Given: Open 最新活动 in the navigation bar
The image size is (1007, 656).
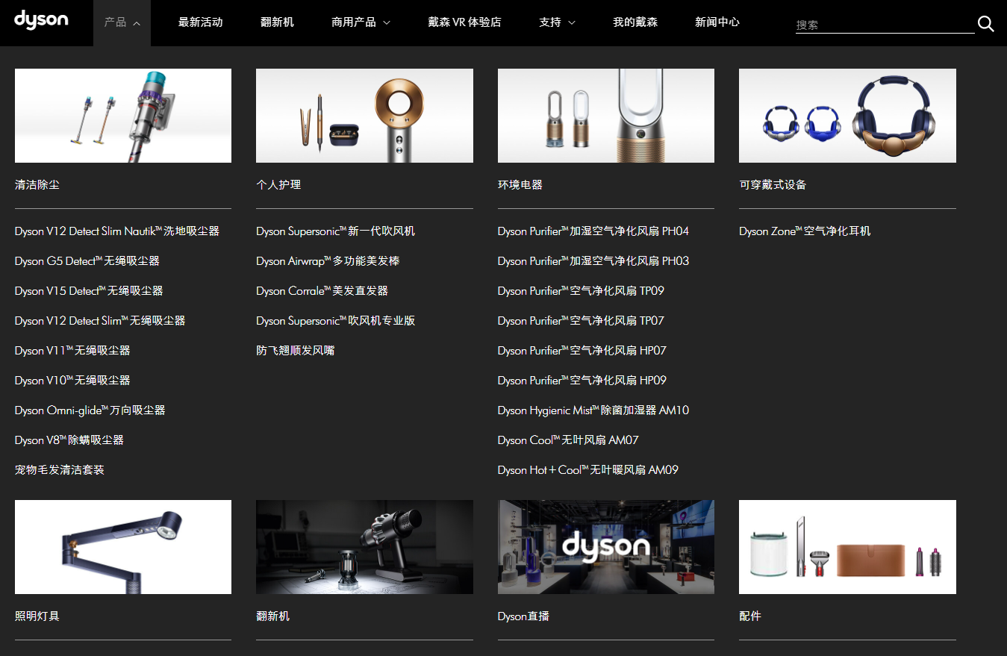Looking at the screenshot, I should click(201, 22).
